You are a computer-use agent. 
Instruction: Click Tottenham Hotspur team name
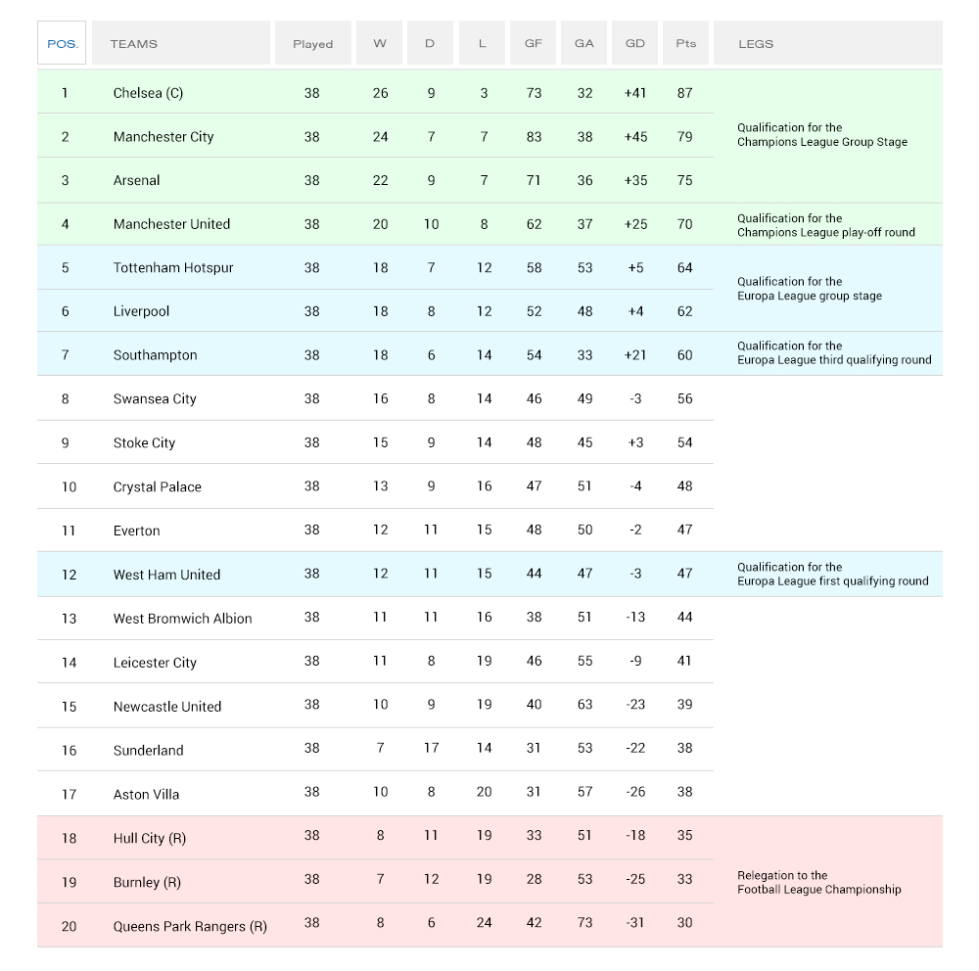[x=173, y=267]
